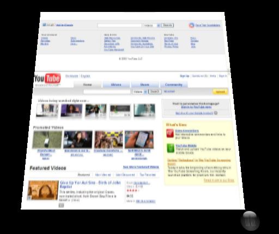This screenshot has width=279, height=234.
Task: Click the green YouTube Mobile icon
Action: click(171, 148)
